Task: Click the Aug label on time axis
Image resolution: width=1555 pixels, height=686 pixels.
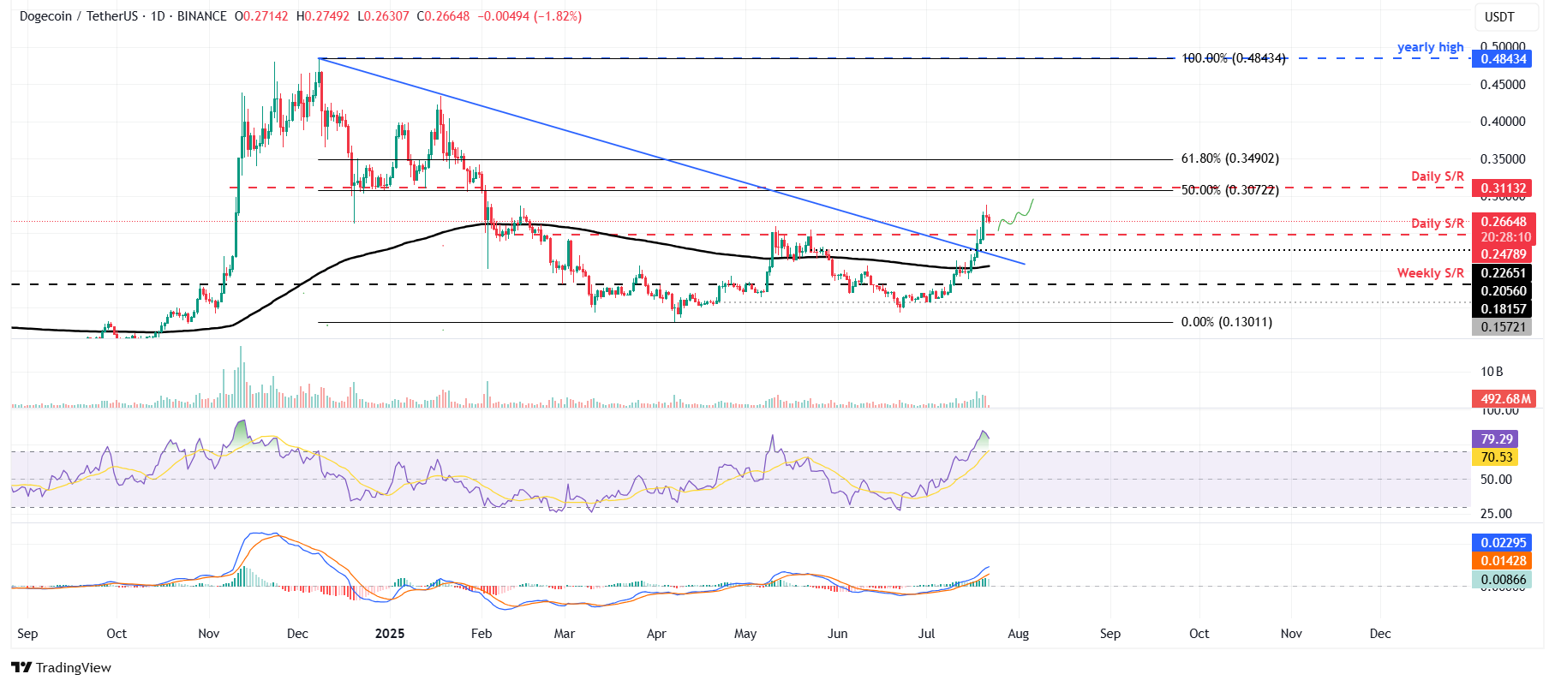Action: 1019,634
